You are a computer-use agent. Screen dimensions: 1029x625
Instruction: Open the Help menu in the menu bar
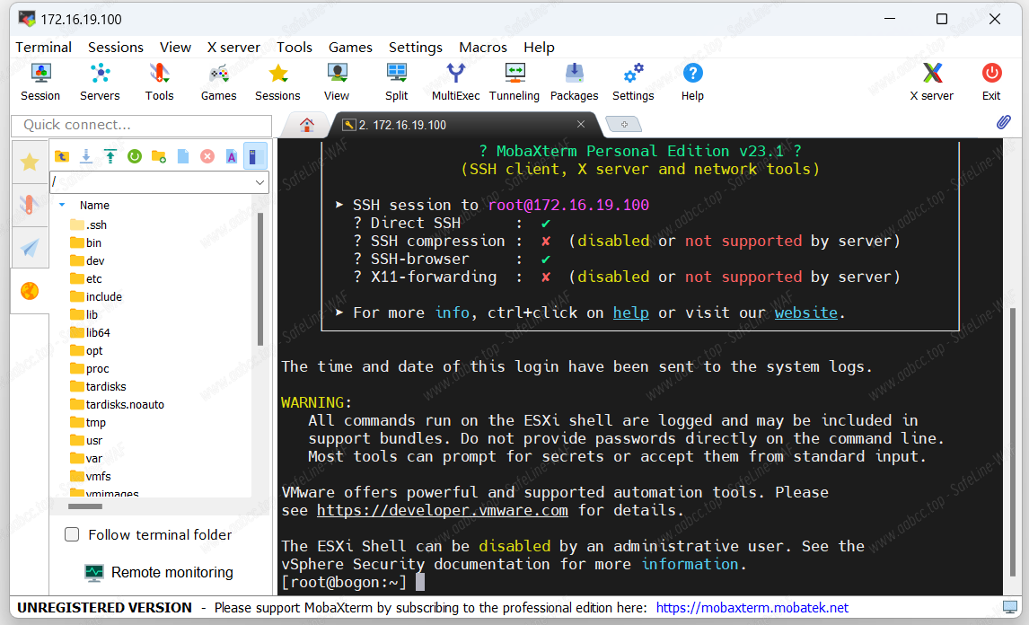[x=539, y=48]
